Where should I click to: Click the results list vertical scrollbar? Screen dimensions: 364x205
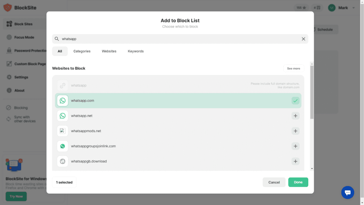312,93
